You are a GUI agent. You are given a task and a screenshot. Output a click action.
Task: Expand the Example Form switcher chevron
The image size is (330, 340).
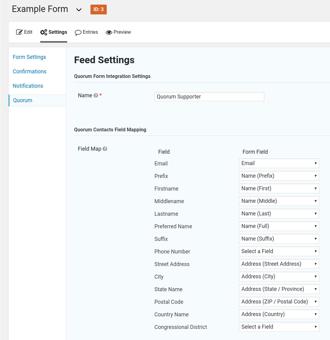pos(79,10)
